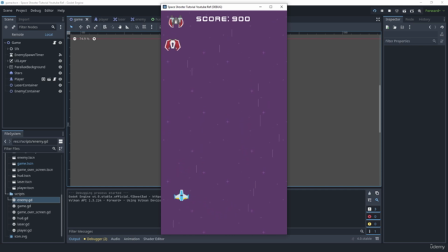The height and width of the screenshot is (252, 448).
Task: Open script attached to Game node
Action: (x=55, y=43)
